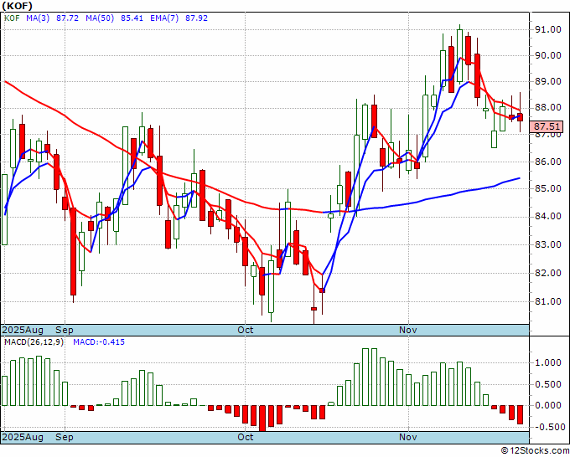Screen dimensions: 570x457
Task: Click the MA(50) value 85.41
Action: click(132, 18)
